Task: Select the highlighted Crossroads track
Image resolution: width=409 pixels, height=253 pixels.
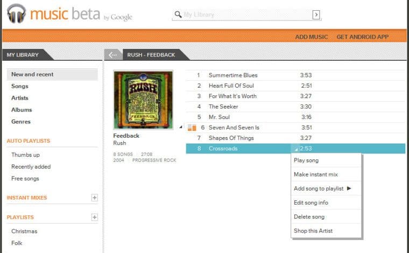Action: pos(295,149)
